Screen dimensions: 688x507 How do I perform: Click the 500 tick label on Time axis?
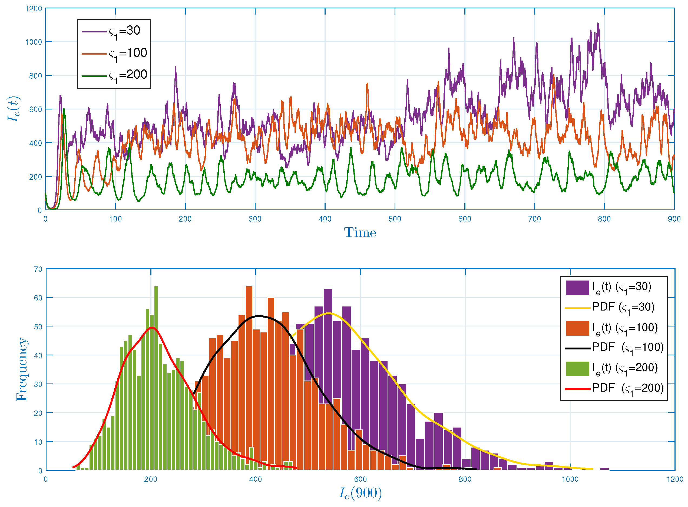coord(395,219)
